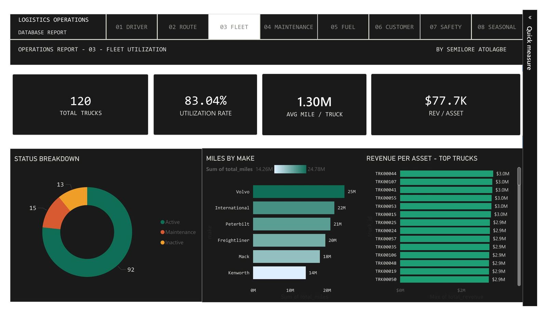Select the 120 Total Trucks card

(x=80, y=105)
